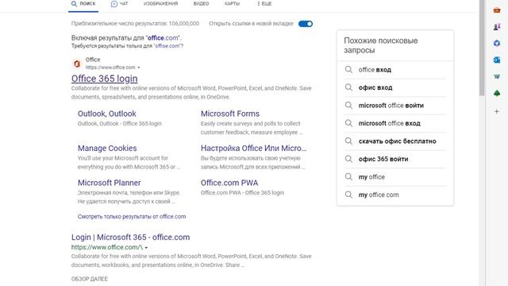Image resolution: width=508 pixels, height=286 pixels.
Task: Search related query 'microsoft office вход'
Action: pyautogui.click(x=390, y=123)
